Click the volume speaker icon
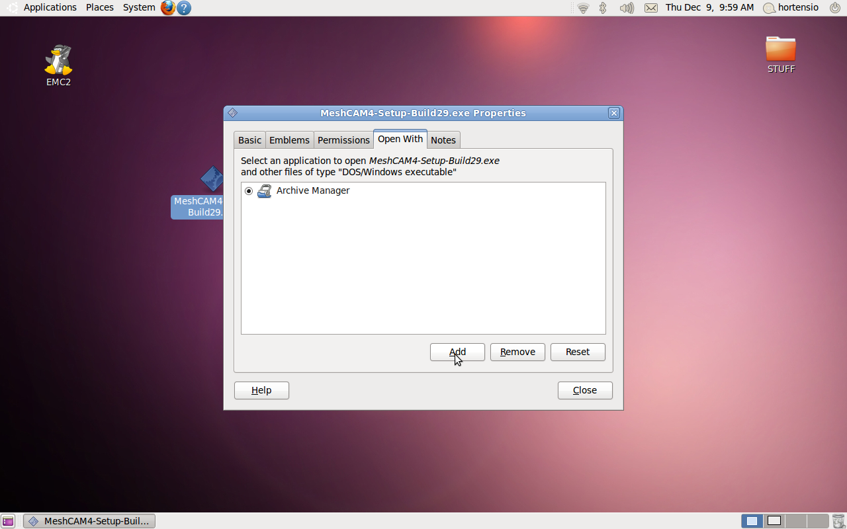Image resolution: width=847 pixels, height=529 pixels. pyautogui.click(x=626, y=8)
